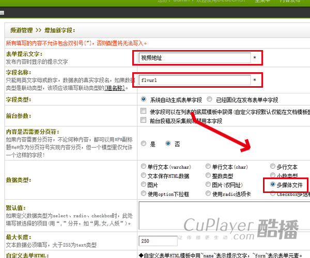Select 否 for content pagination
The width and height of the screenshot is (310, 258).
point(168,144)
